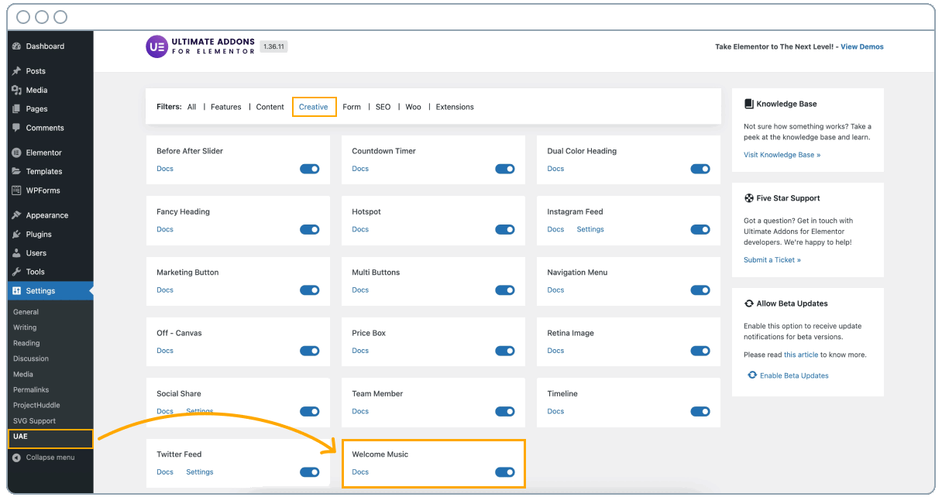Toggle the Timeline widget switch
942x504 pixels.
click(x=700, y=412)
